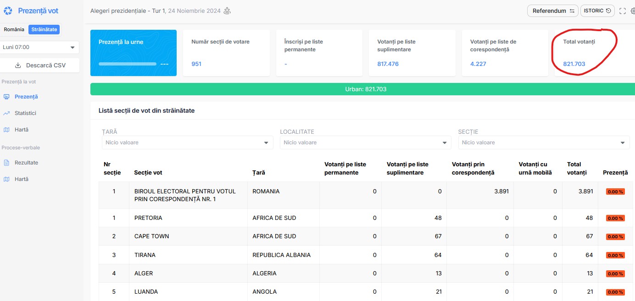
Task: Click the green Urban: 821.703 progress bar
Action: tap(365, 89)
